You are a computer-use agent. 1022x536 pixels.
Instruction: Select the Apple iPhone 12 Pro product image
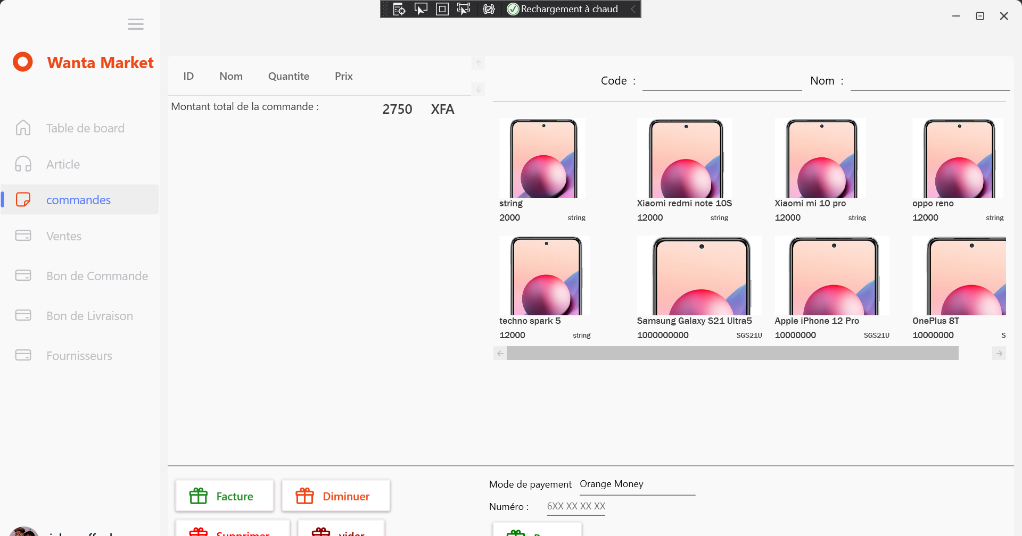tap(832, 275)
